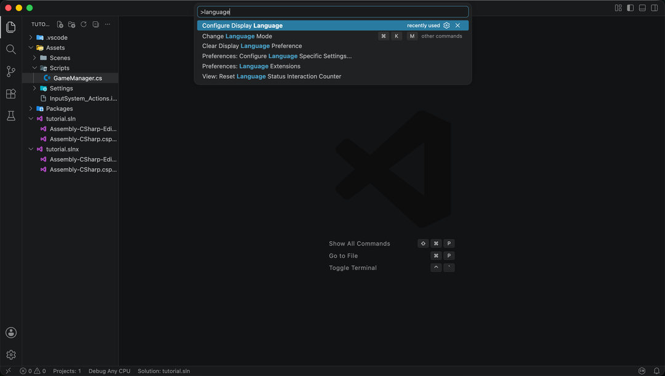This screenshot has width=665, height=376.
Task: Run Configure Display Language command
Action: click(333, 25)
